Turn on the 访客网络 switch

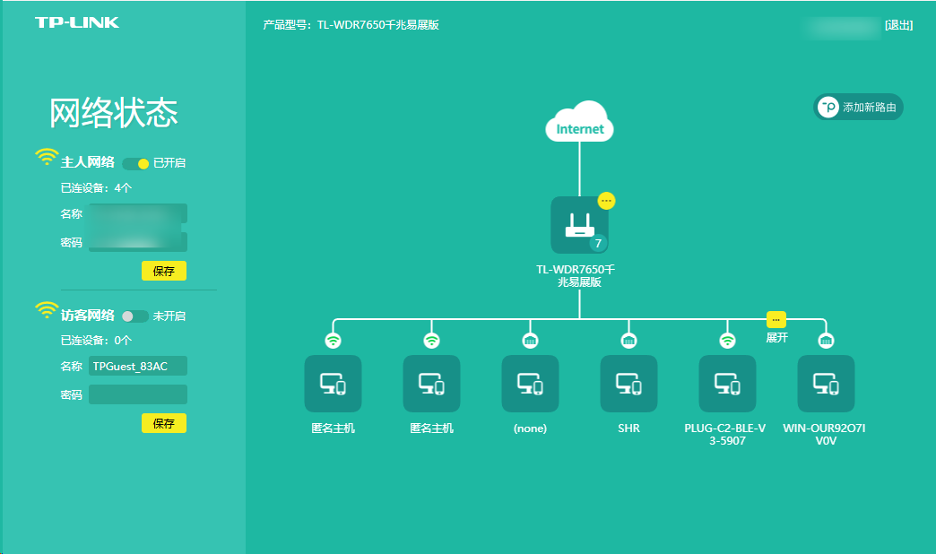tap(135, 316)
